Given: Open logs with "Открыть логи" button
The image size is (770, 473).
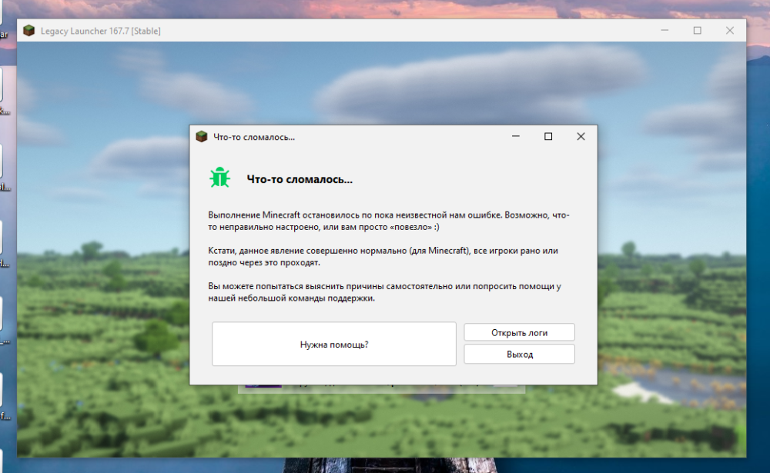Looking at the screenshot, I should [x=519, y=332].
